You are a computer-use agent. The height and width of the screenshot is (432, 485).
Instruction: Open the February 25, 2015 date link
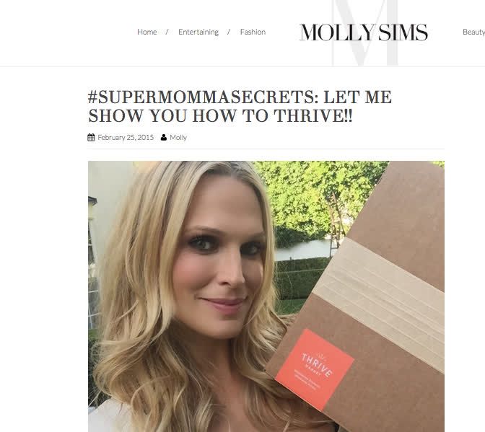click(x=126, y=137)
